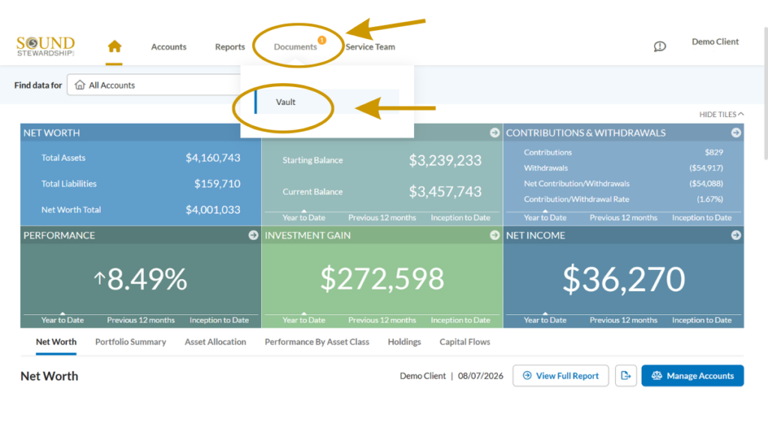Open Contributions & Withdrawals tile arrow icon
The image size is (768, 432).
tap(736, 133)
